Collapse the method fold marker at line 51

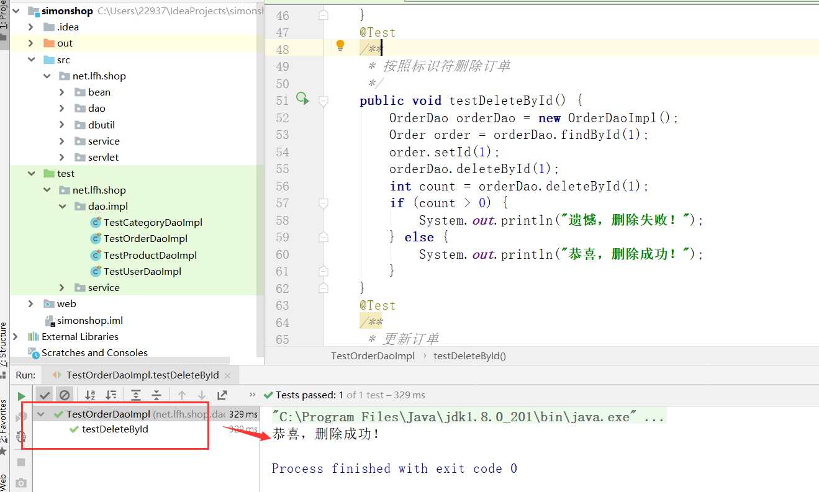pos(323,100)
